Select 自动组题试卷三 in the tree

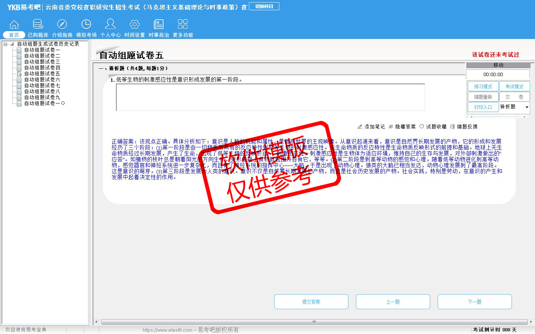click(x=42, y=62)
